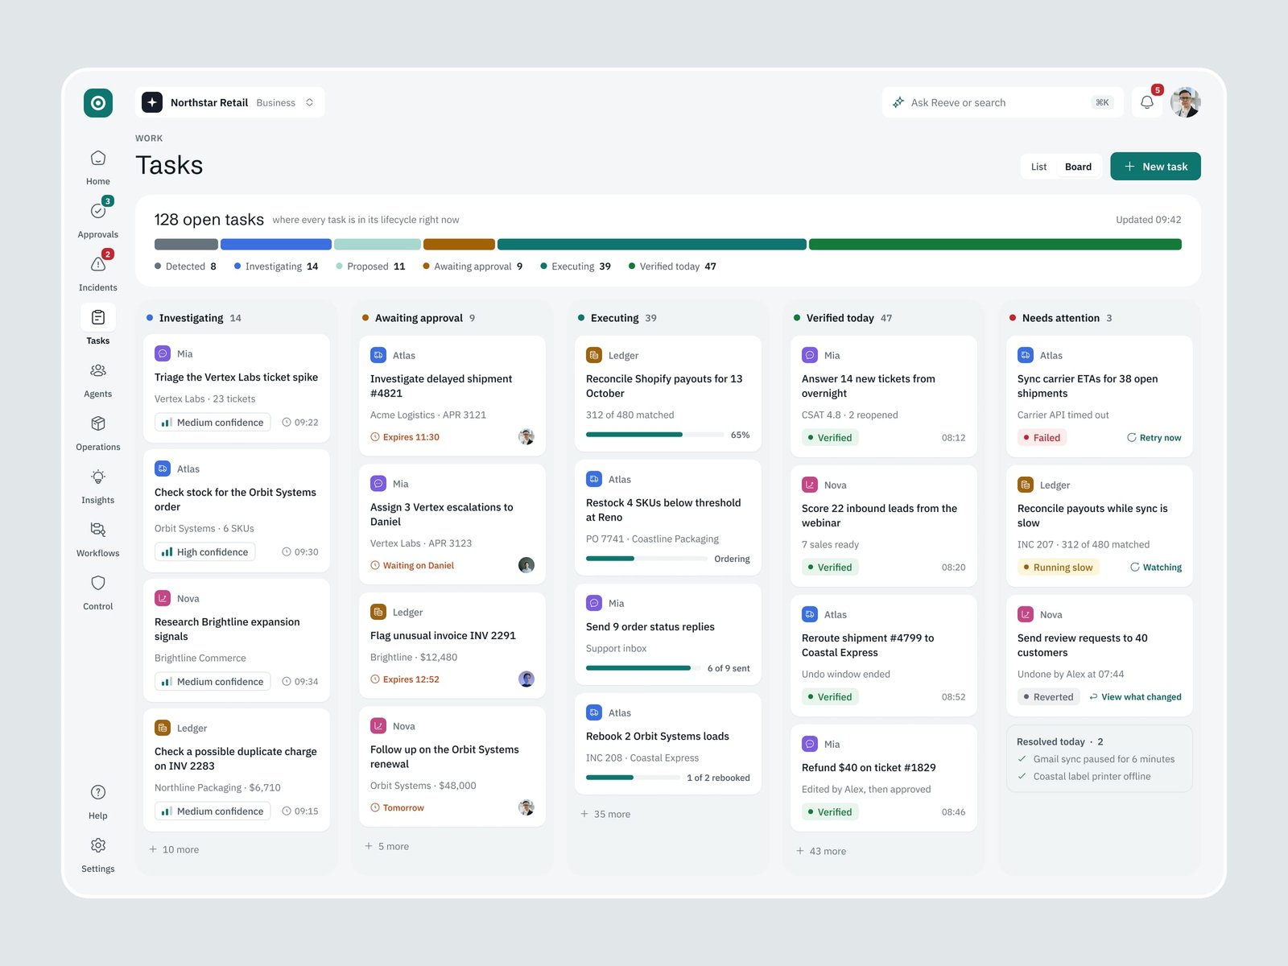Open the Flag unusual invoice INV 2291 card
The height and width of the screenshot is (966, 1288).
(x=452, y=645)
